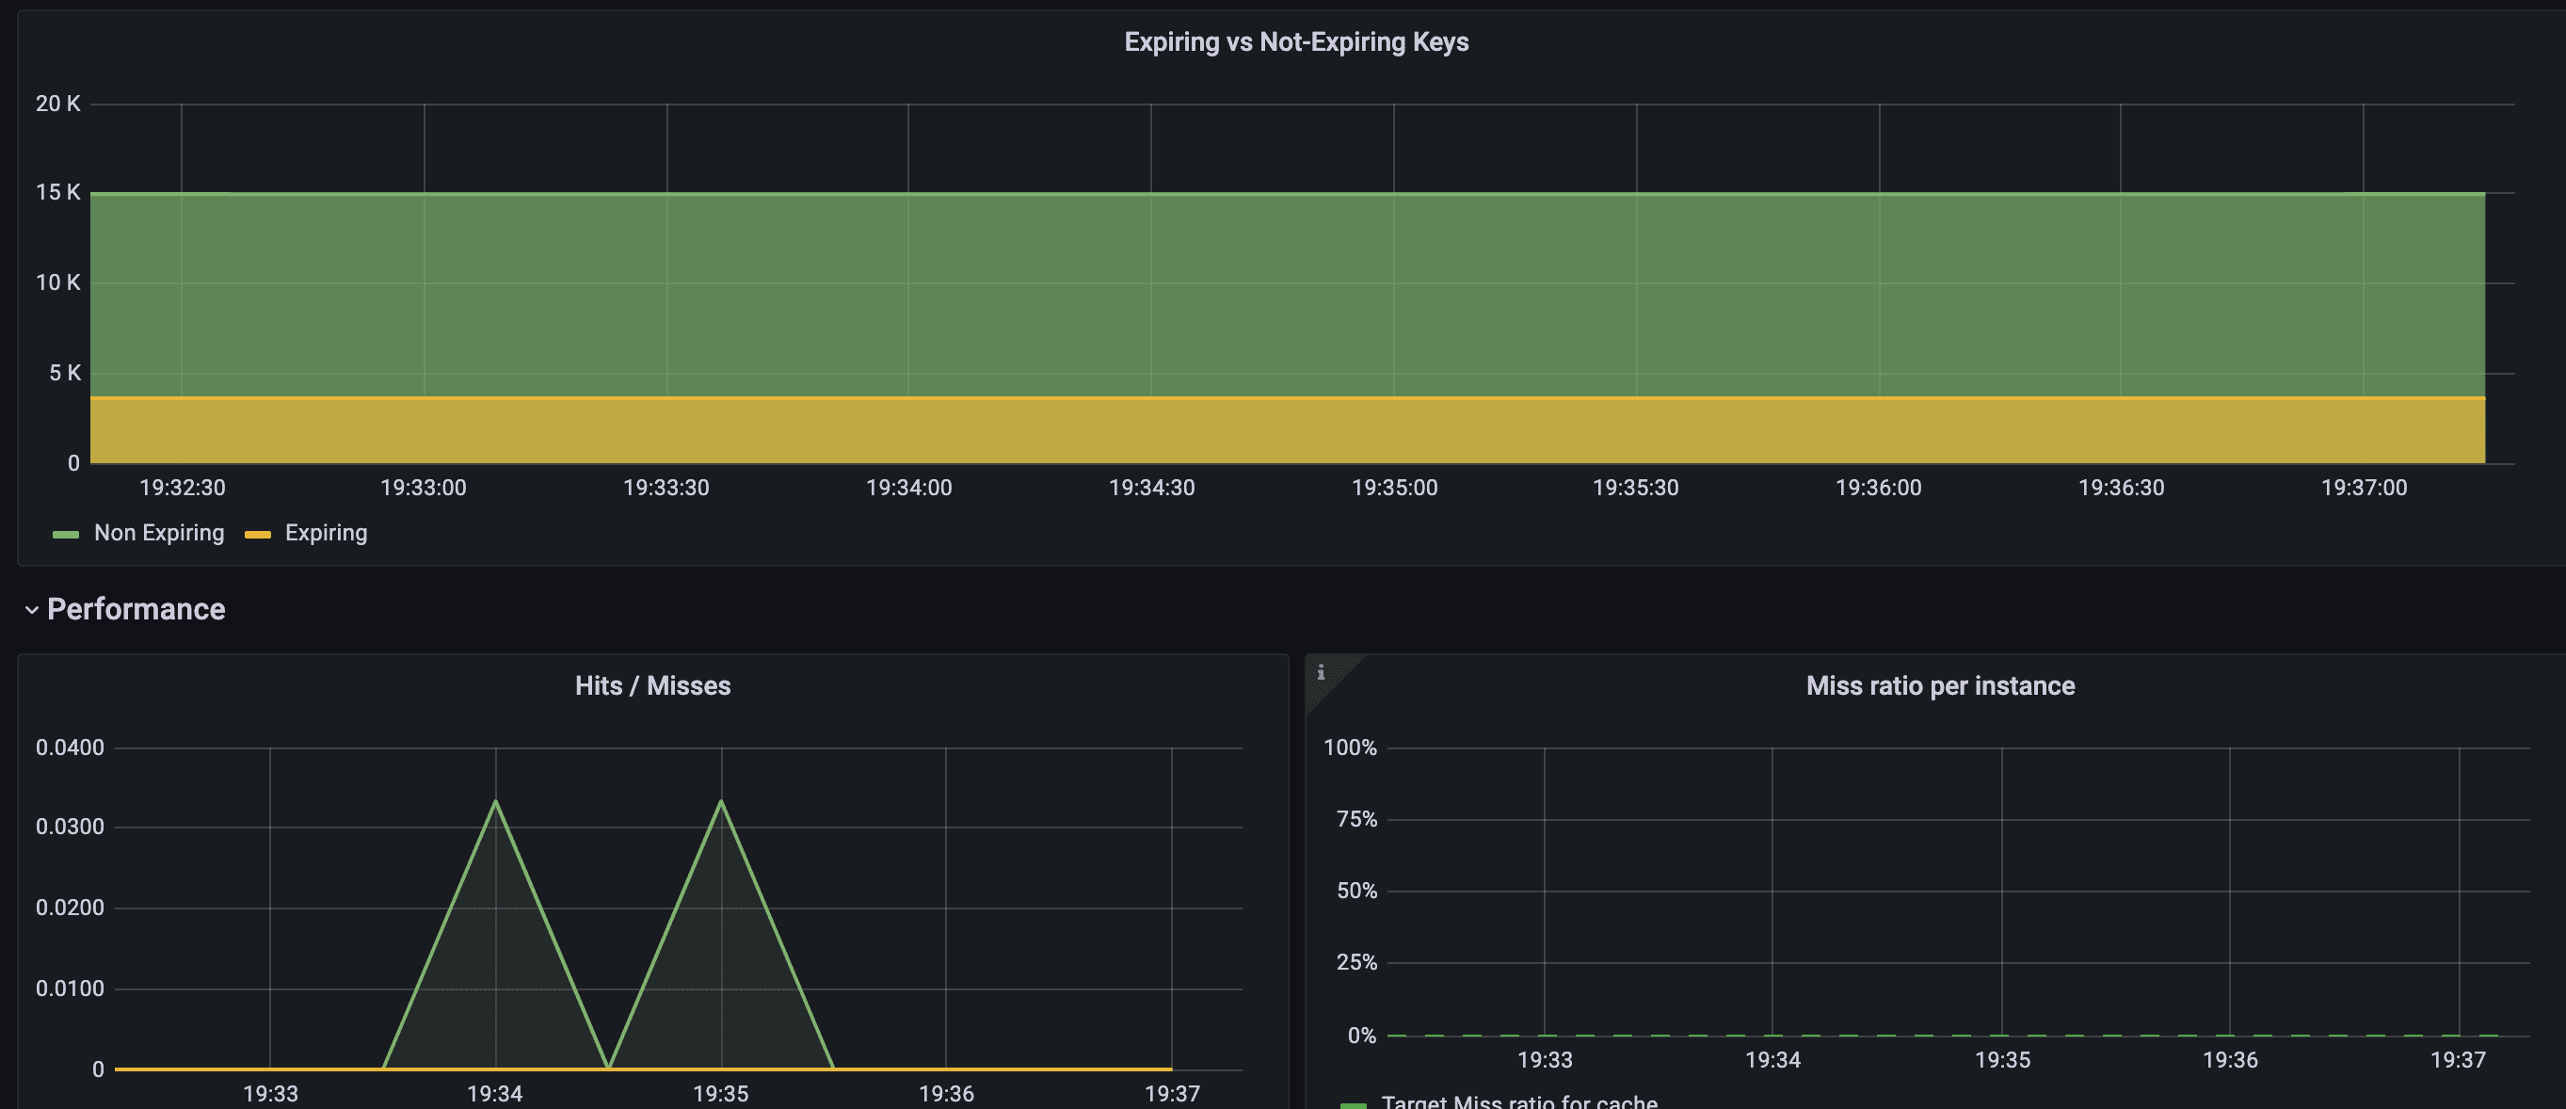
Task: Click the info icon on Miss ratio panel
Action: [1321, 672]
